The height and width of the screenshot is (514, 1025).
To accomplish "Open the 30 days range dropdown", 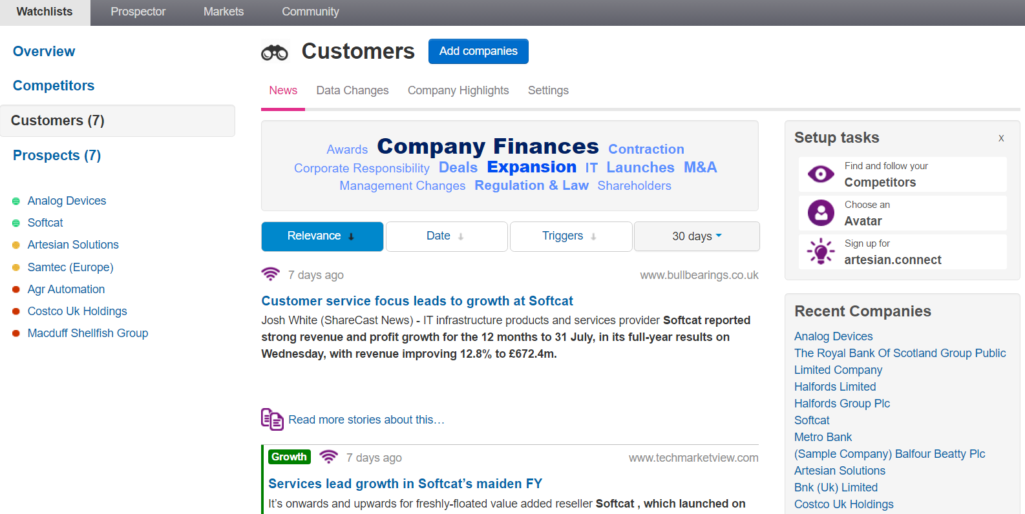I will tap(697, 236).
